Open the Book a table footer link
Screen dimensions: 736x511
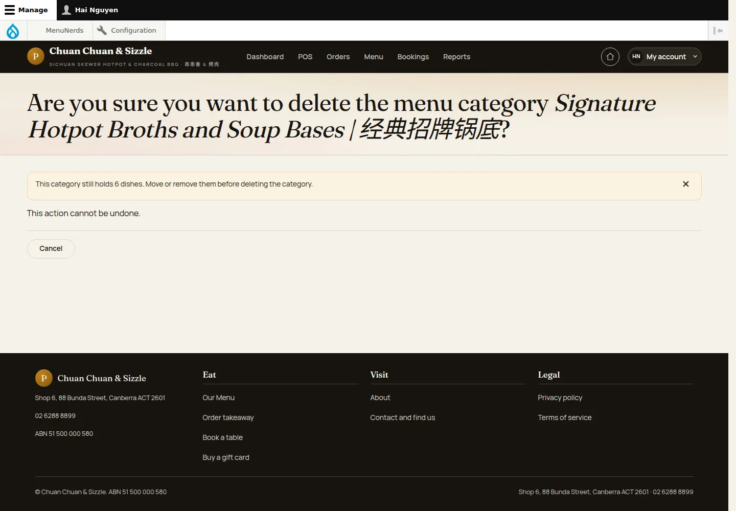pyautogui.click(x=222, y=437)
